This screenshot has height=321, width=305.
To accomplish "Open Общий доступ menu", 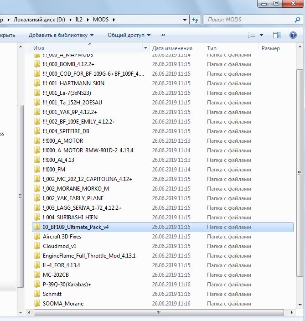I will [129, 35].
